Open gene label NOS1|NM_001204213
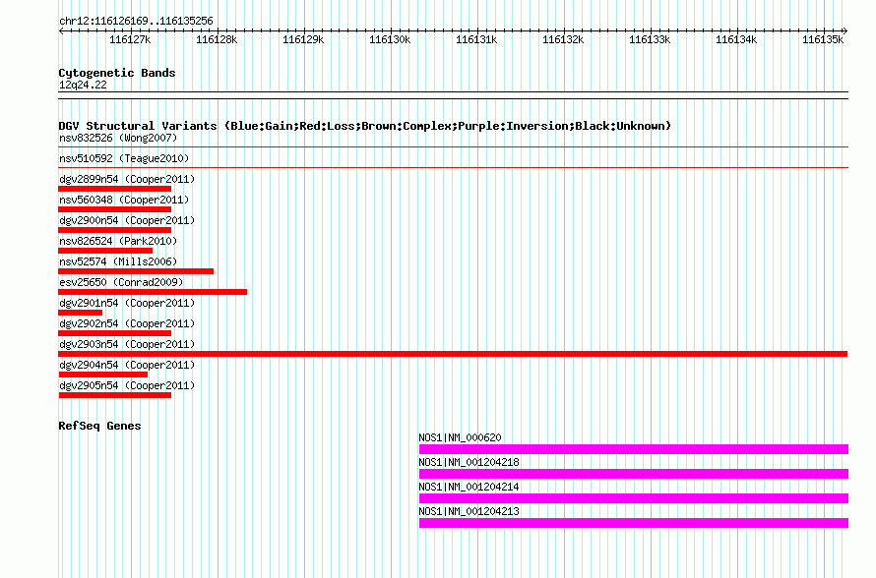The image size is (876, 578). pos(469,511)
